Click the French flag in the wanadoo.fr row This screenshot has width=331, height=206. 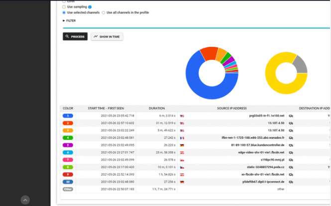182,138
